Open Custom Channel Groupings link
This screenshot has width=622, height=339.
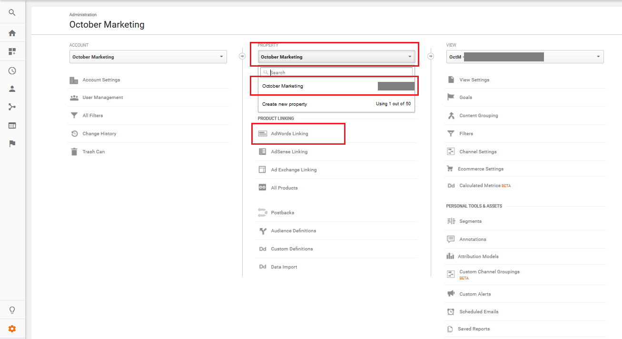tap(490, 272)
